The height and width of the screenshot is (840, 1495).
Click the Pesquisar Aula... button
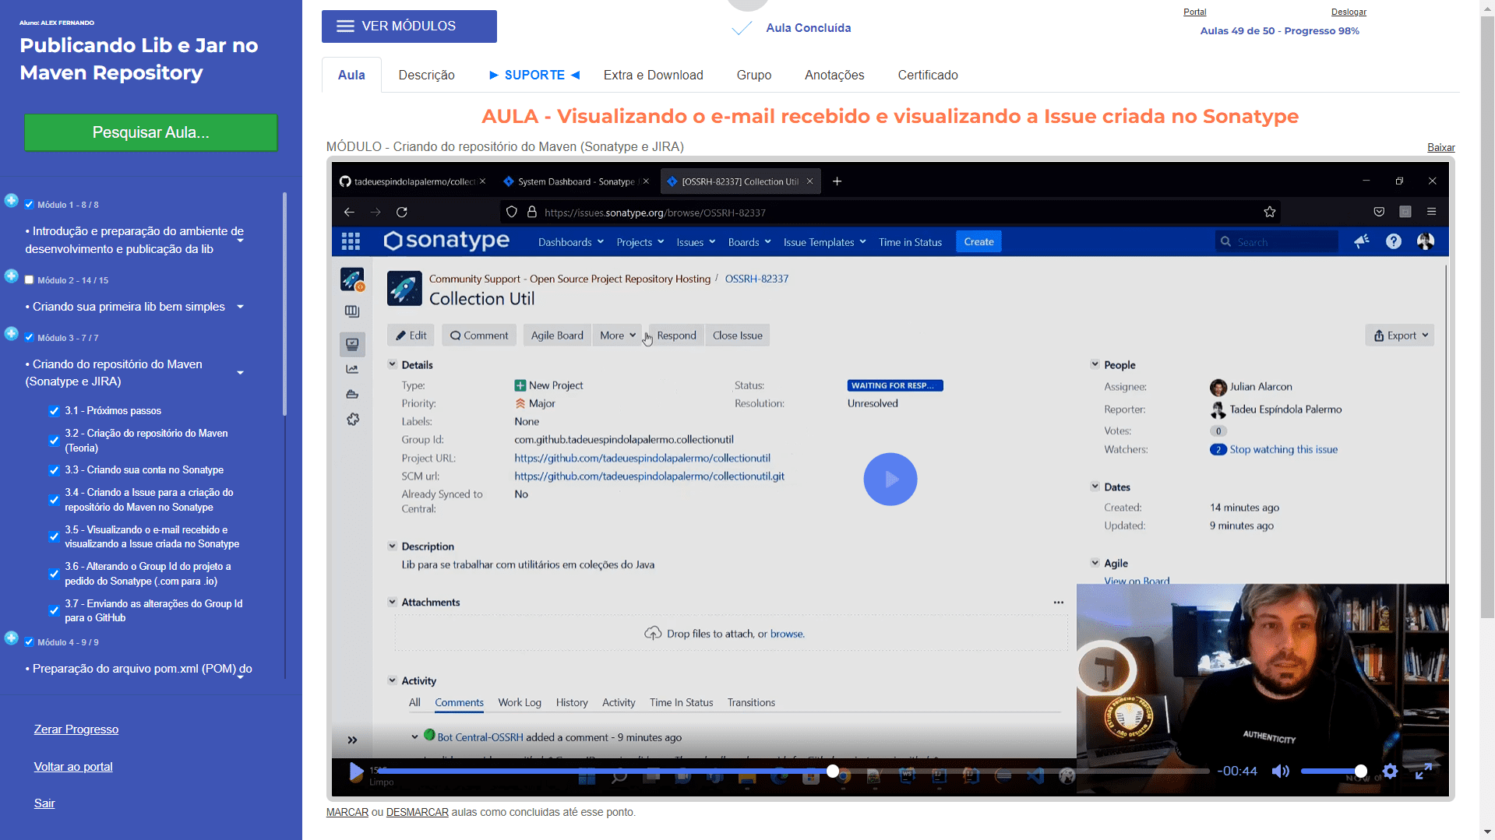151,132
